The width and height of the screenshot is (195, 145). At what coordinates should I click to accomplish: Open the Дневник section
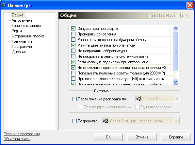[x=19, y=52]
